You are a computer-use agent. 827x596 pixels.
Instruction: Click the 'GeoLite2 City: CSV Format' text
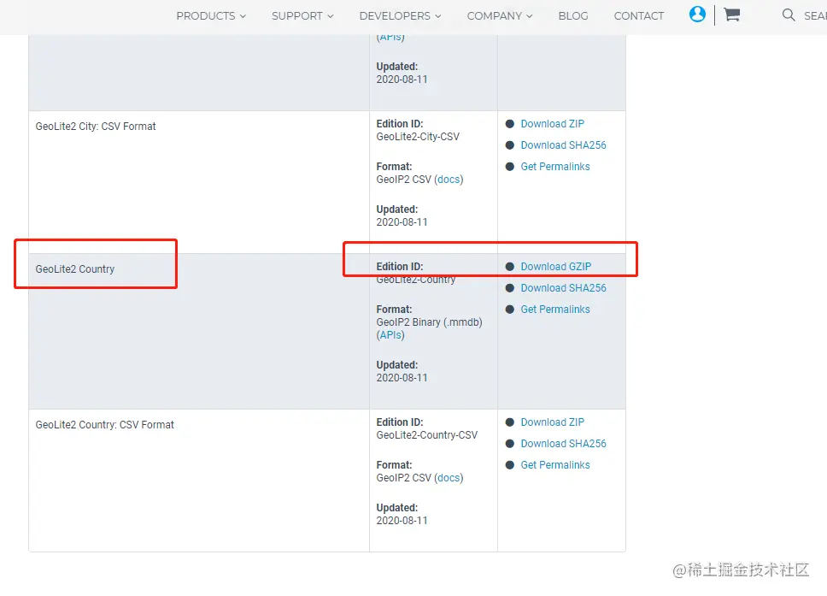(96, 127)
